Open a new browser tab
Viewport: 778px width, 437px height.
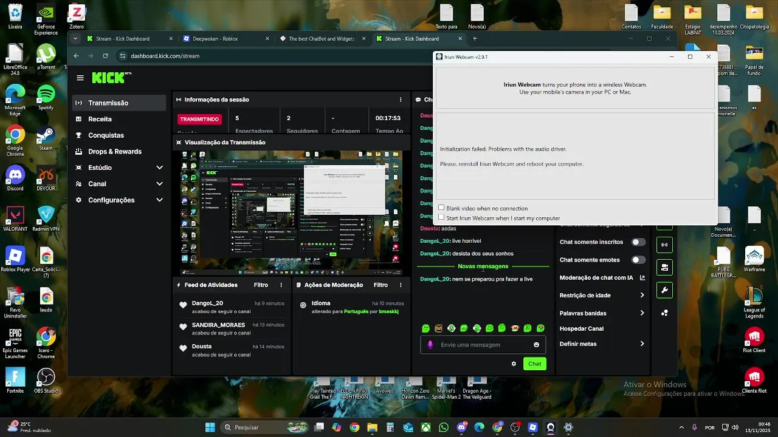[475, 38]
